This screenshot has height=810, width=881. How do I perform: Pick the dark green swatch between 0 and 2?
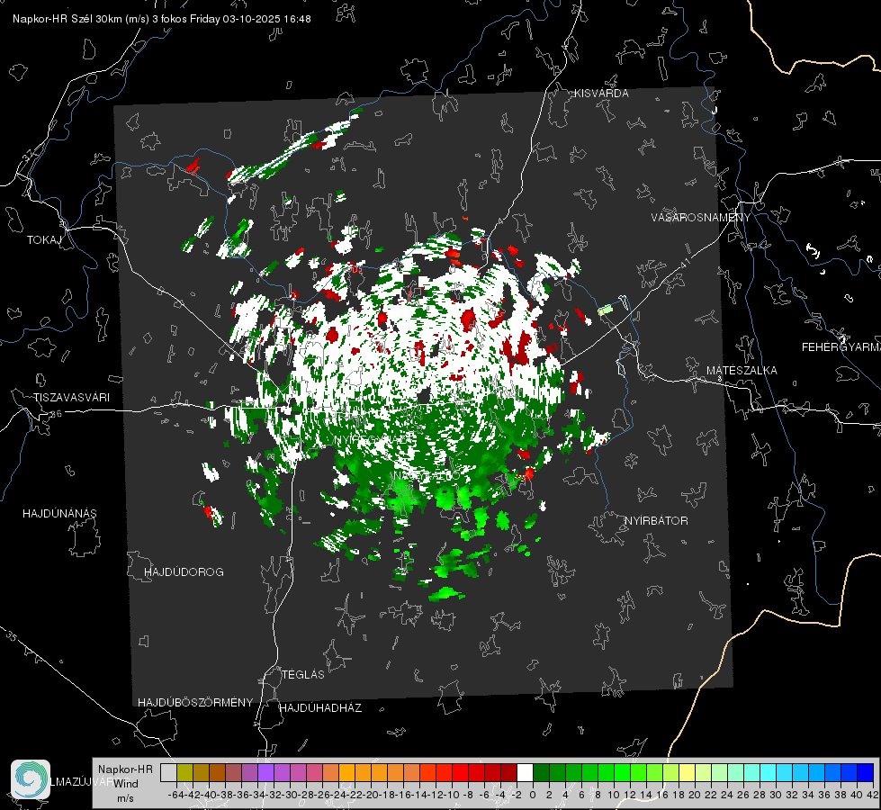click(541, 773)
